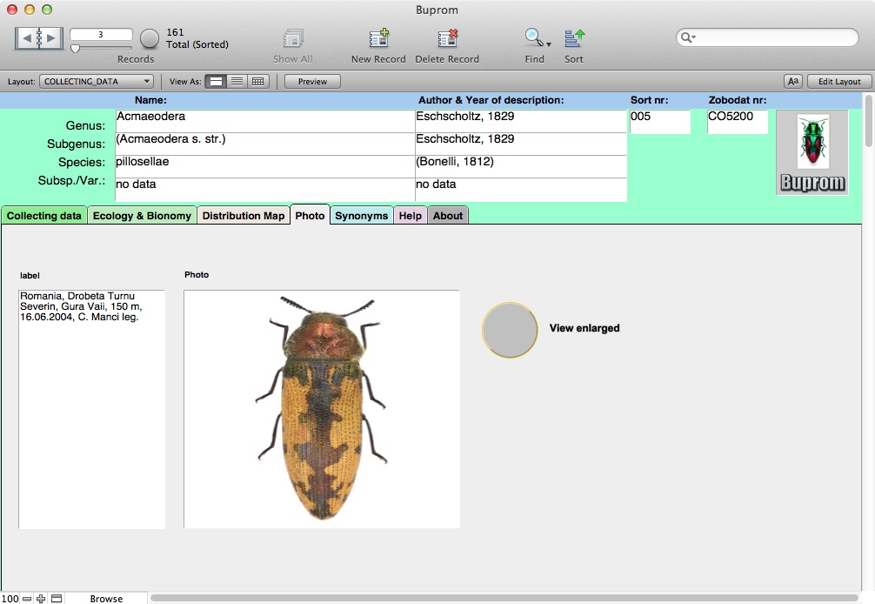Viewport: 875px width, 604px height.
Task: Click the Show All records icon
Action: [x=292, y=39]
